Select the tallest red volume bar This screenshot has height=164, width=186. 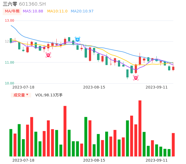pos(140,128)
